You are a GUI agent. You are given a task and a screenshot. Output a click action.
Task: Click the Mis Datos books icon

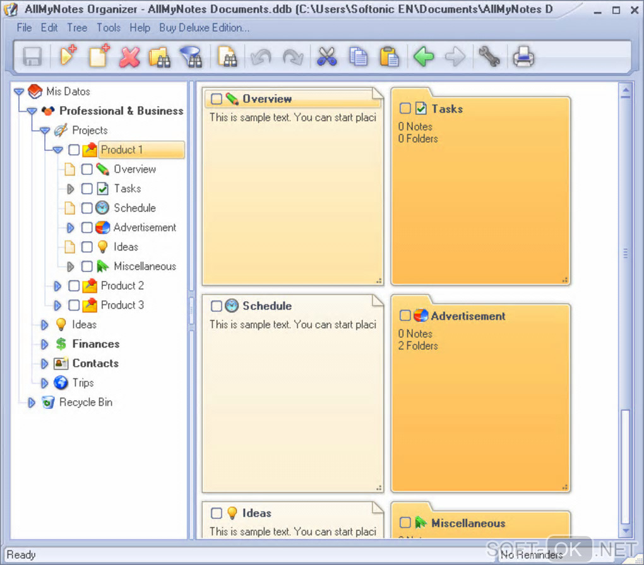(x=35, y=91)
